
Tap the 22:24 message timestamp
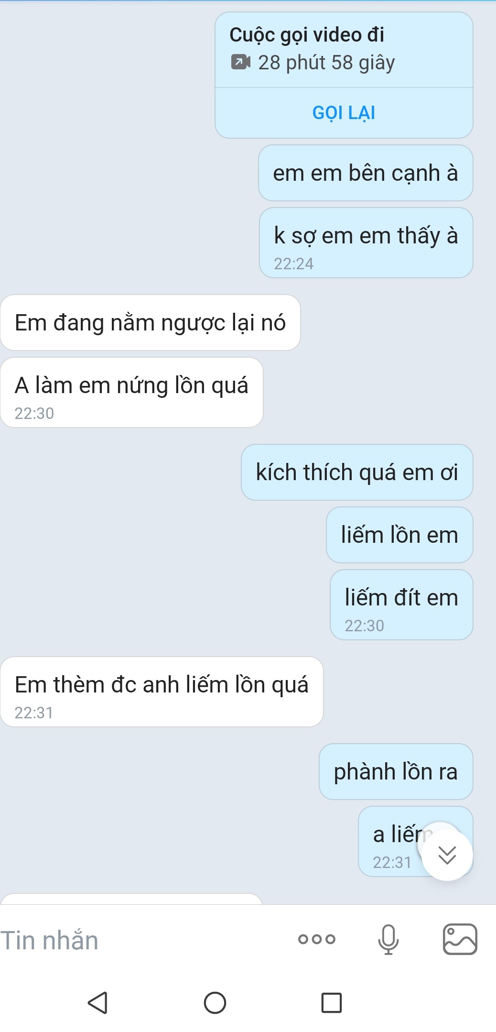(x=293, y=263)
